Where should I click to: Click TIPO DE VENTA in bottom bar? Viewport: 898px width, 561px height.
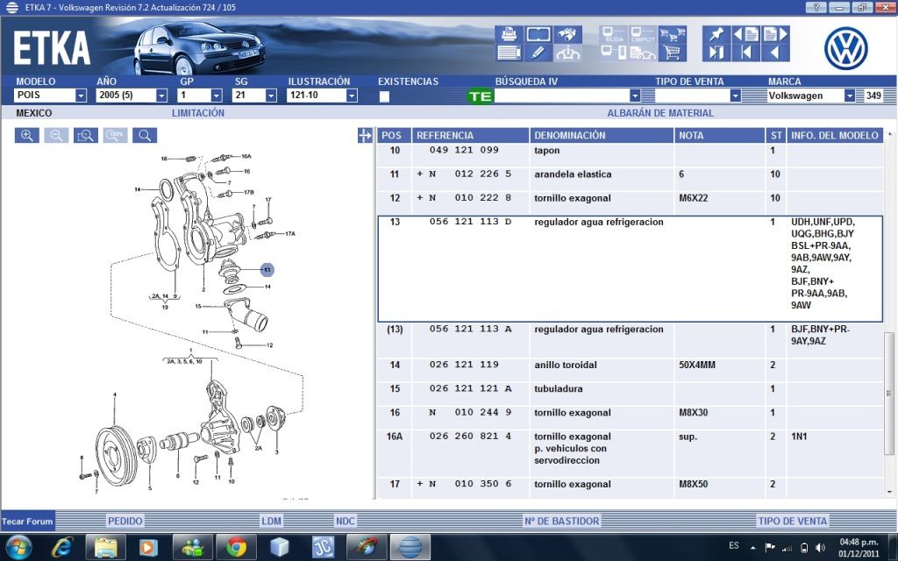pyautogui.click(x=793, y=521)
